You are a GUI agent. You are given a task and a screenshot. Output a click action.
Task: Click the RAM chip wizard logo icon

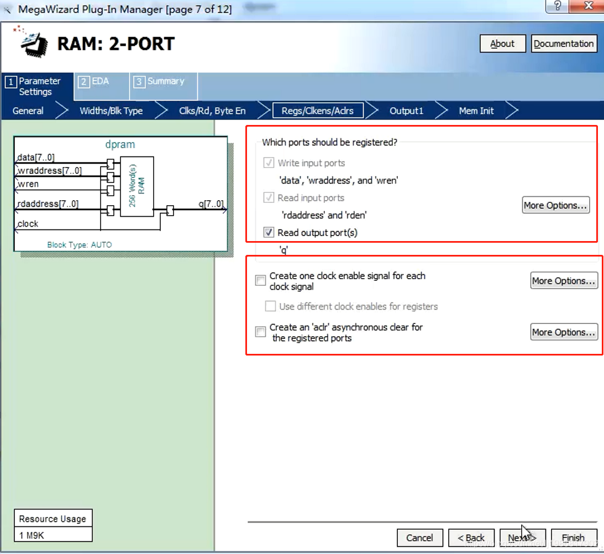tap(32, 43)
